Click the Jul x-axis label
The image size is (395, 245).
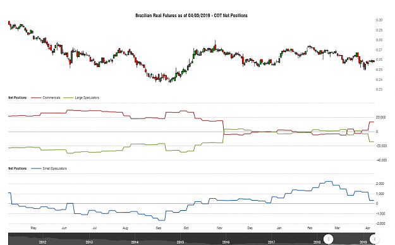(94, 228)
